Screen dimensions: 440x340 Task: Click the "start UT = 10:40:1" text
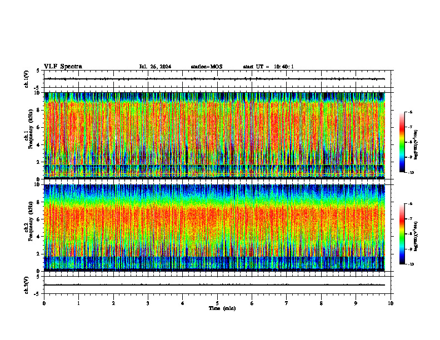268,67
